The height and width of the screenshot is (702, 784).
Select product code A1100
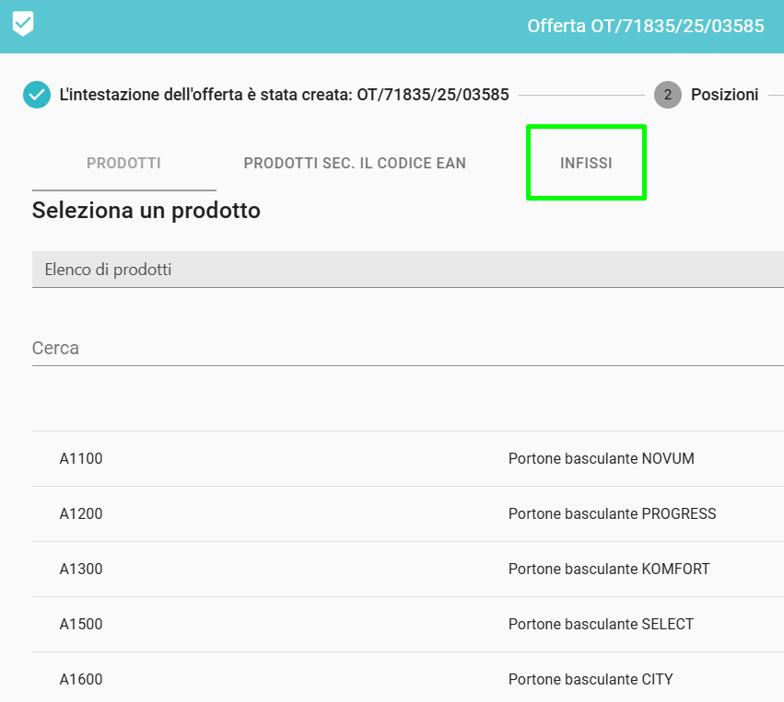coord(81,458)
